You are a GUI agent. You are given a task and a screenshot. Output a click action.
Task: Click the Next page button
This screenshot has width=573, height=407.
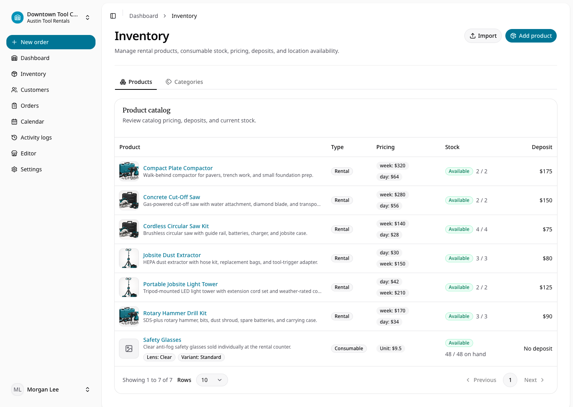[x=534, y=380]
